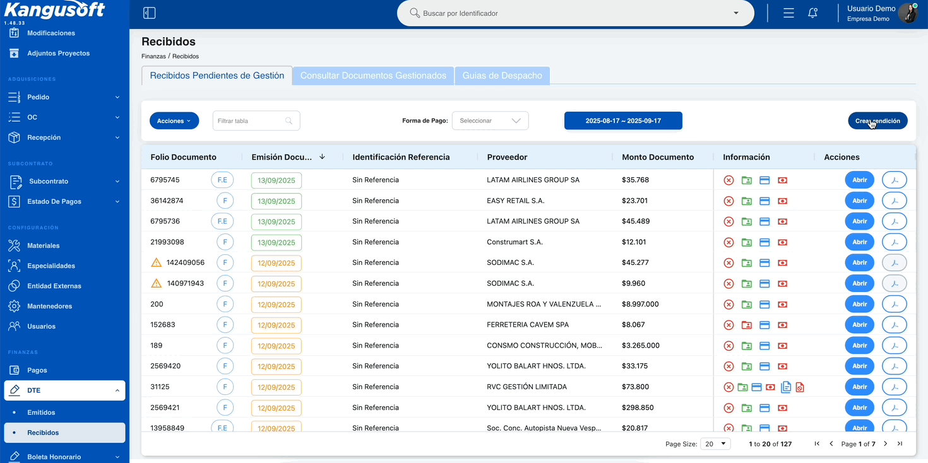
Task: Open the Forma de Pago dropdown
Action: [x=490, y=120]
